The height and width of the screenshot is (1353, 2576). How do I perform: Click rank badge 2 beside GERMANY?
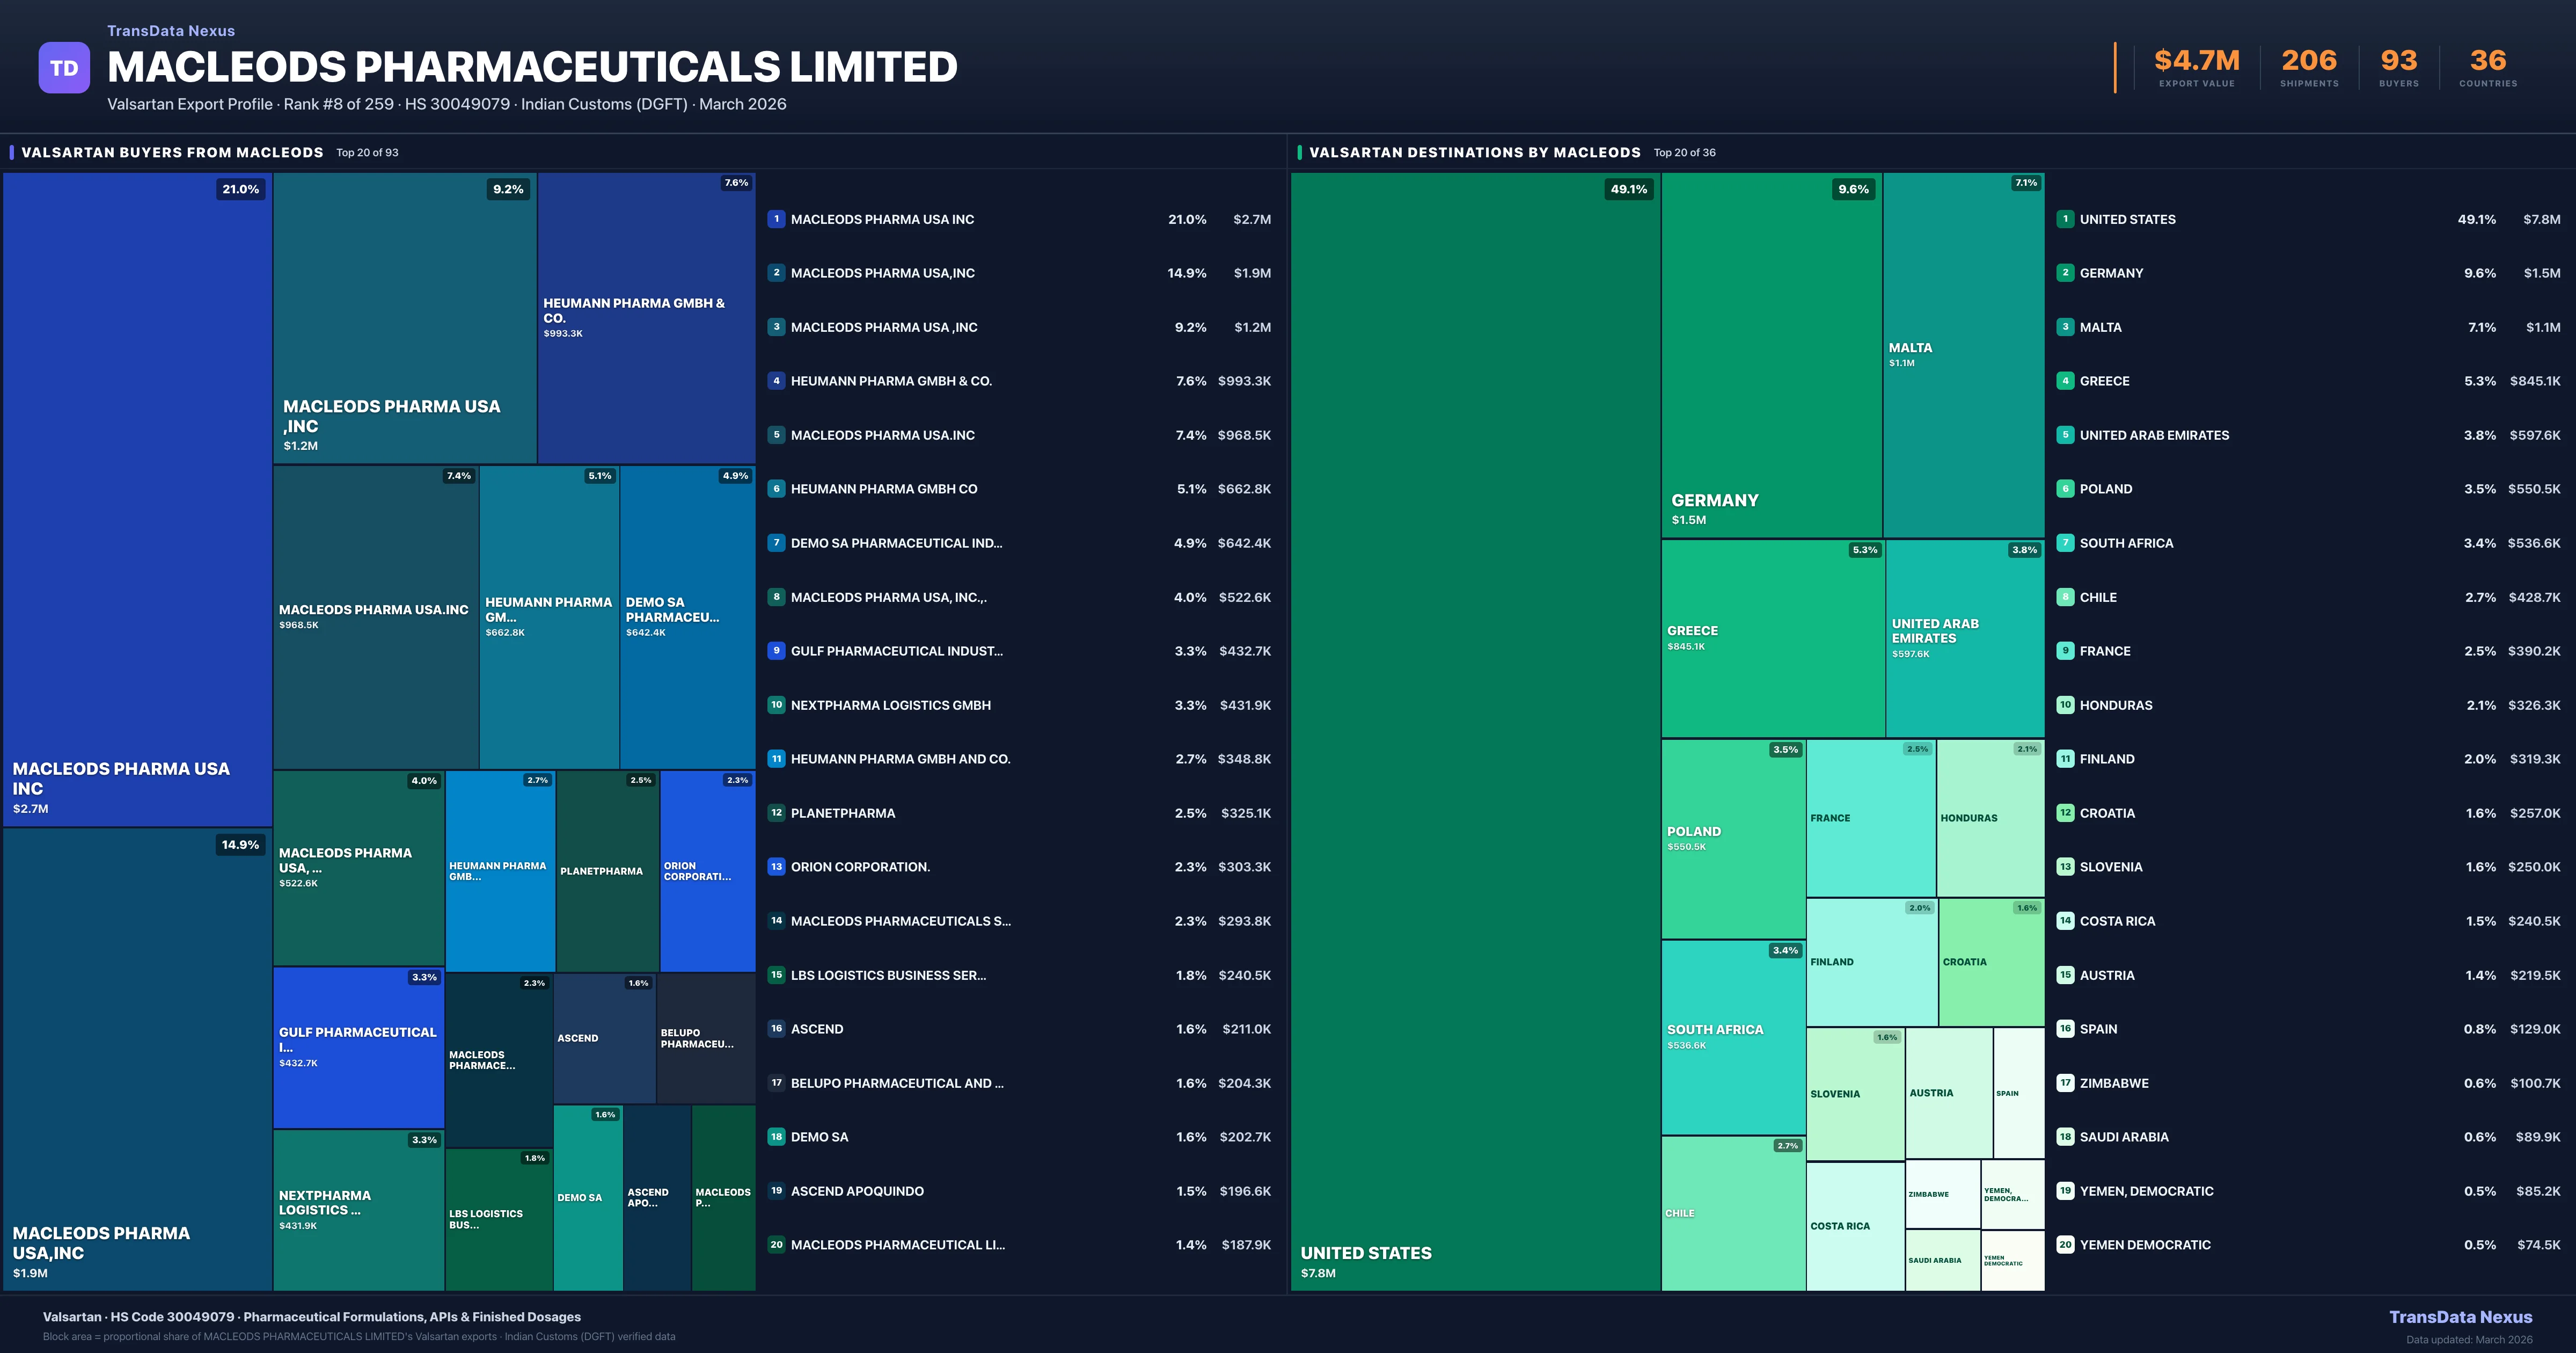[2065, 273]
